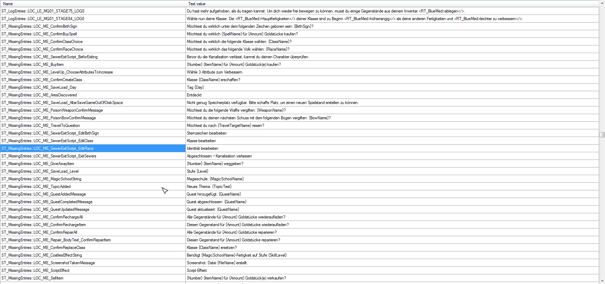Select row LOC_ME_BuyItem
The image size is (605, 284).
click(300, 64)
